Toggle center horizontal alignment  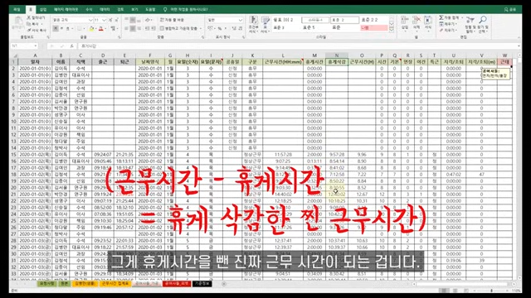(133, 29)
